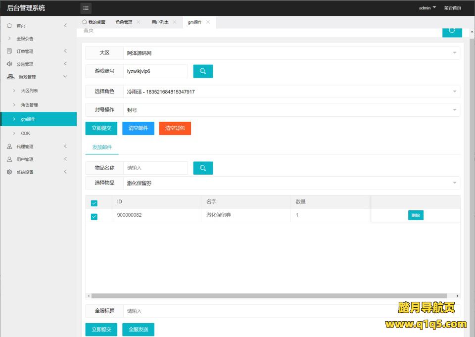475x337 pixels.
Task: Click the refresh icon button
Action: 452,31
